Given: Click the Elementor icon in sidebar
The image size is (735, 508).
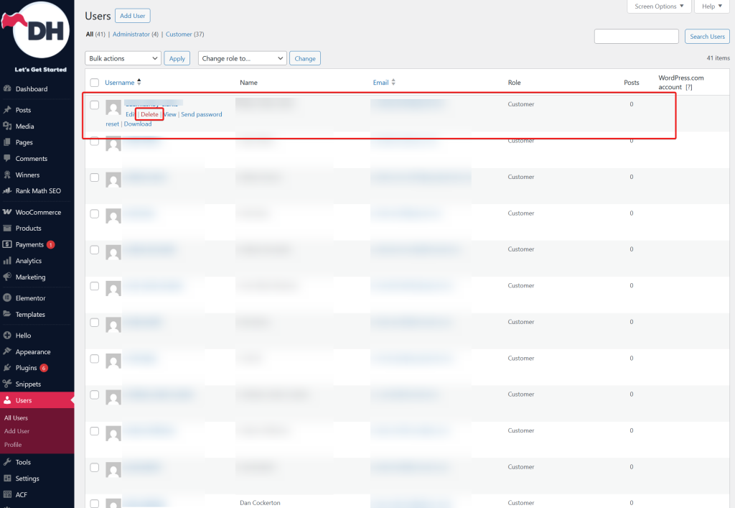Looking at the screenshot, I should [7, 298].
